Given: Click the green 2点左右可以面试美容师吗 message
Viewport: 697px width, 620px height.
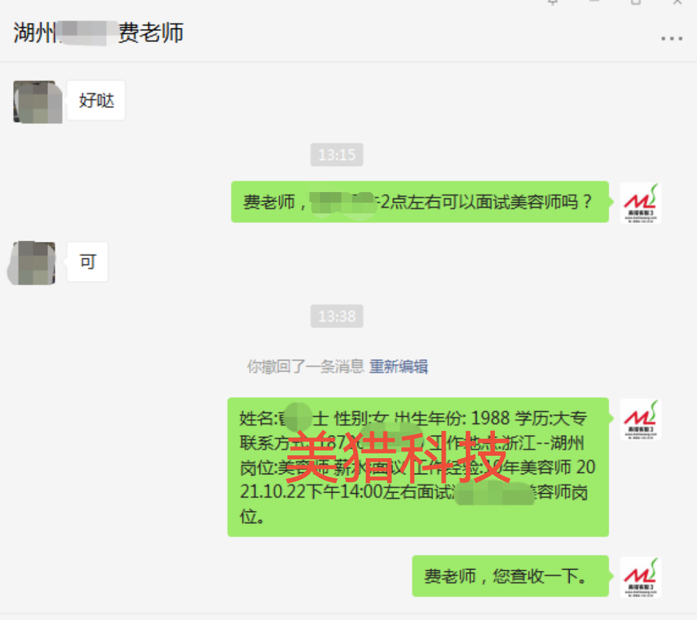Looking at the screenshot, I should (420, 202).
